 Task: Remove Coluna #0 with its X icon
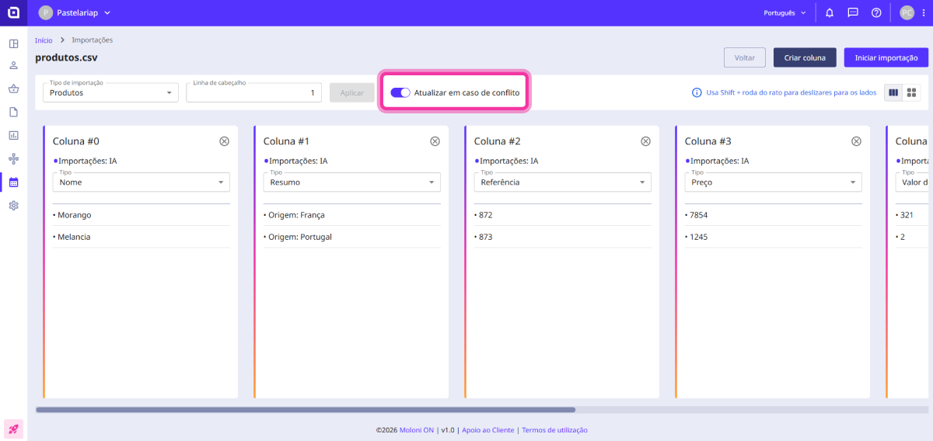point(224,141)
